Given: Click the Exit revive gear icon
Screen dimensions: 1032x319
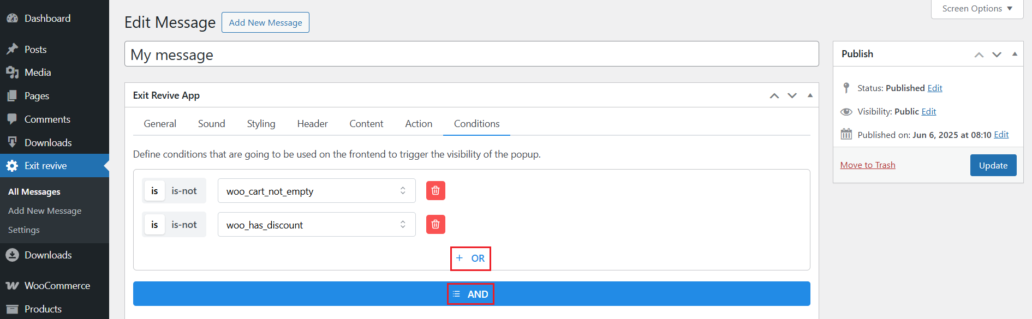Looking at the screenshot, I should (x=12, y=166).
